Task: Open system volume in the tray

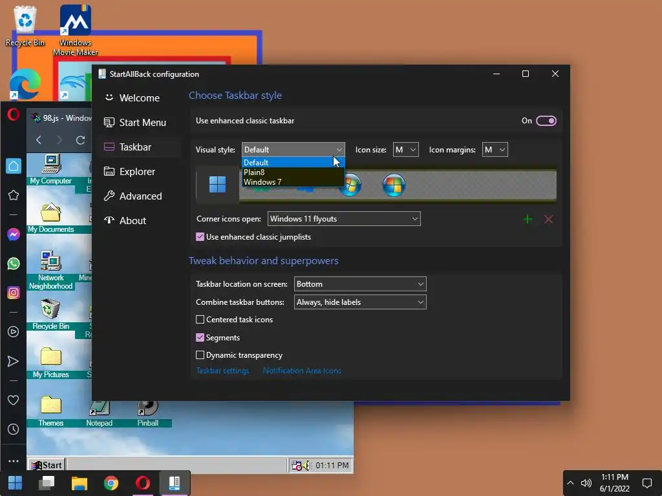Action: (586, 483)
